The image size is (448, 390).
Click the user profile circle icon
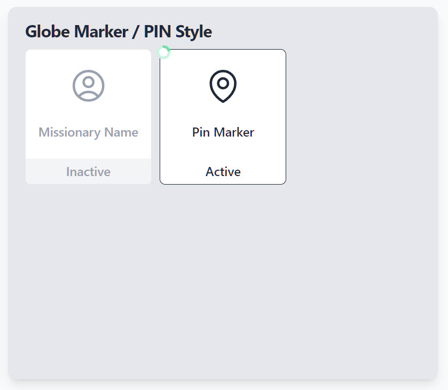coord(89,85)
